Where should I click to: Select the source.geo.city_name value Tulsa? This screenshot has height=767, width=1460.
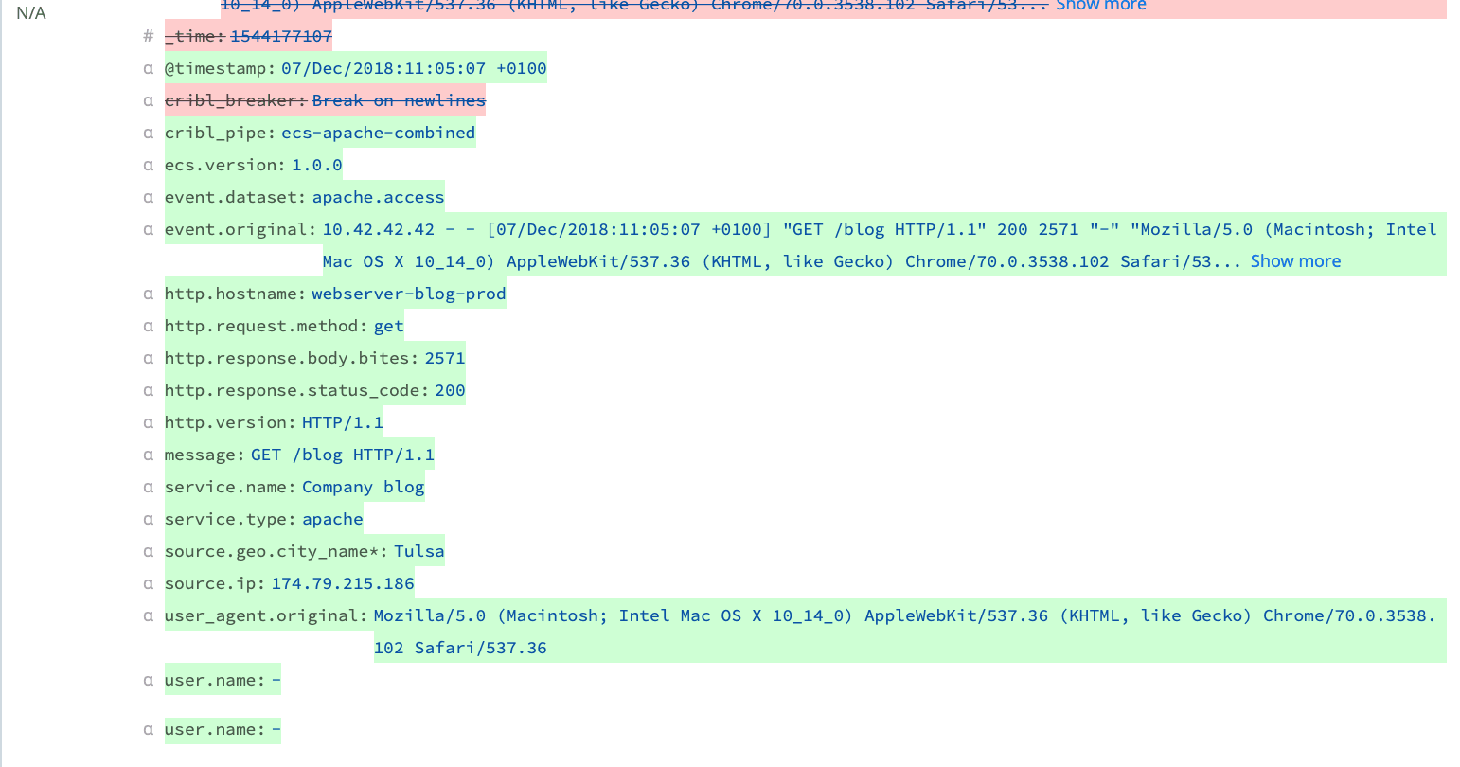pyautogui.click(x=418, y=551)
